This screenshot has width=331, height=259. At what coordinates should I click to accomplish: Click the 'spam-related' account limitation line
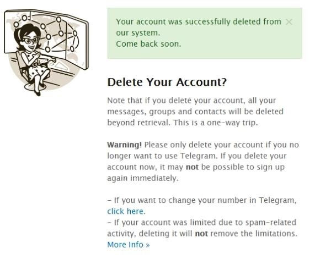(202, 222)
